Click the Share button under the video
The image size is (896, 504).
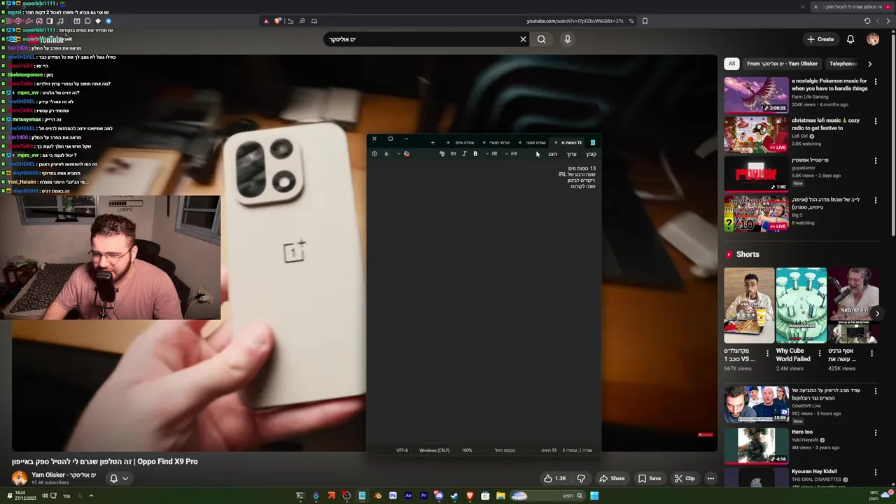612,478
